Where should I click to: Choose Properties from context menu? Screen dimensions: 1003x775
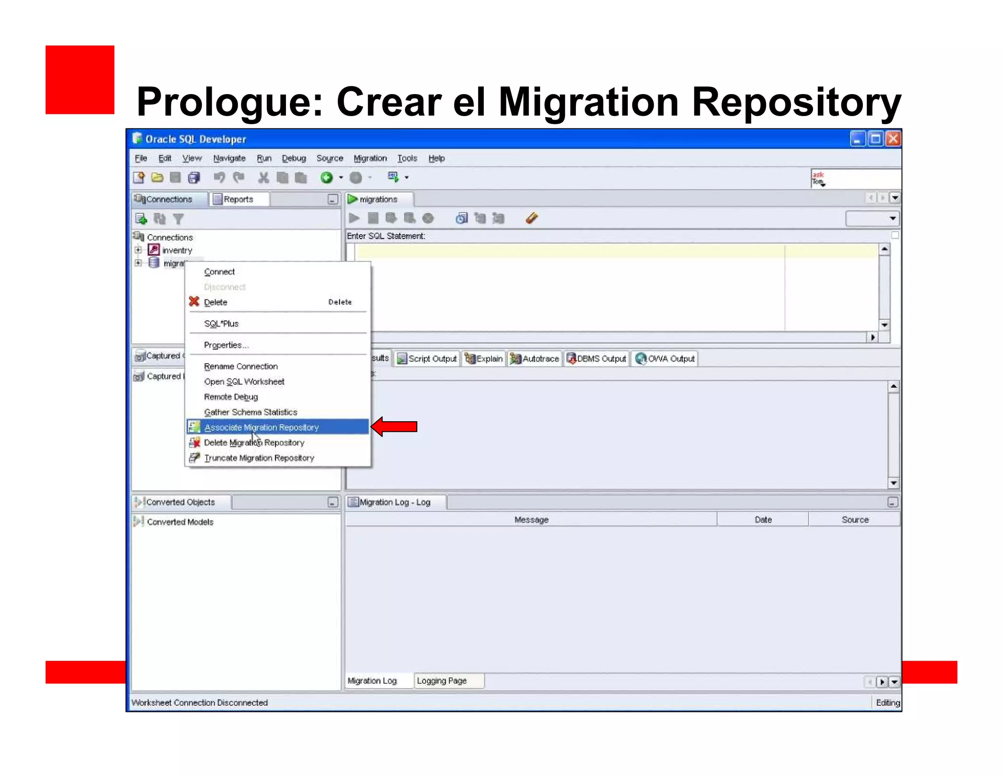tap(278, 345)
